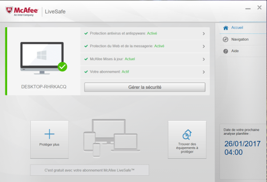Click the compass icon beside Navigation
267x182 pixels.
click(226, 39)
